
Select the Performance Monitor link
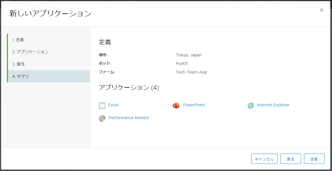(129, 118)
